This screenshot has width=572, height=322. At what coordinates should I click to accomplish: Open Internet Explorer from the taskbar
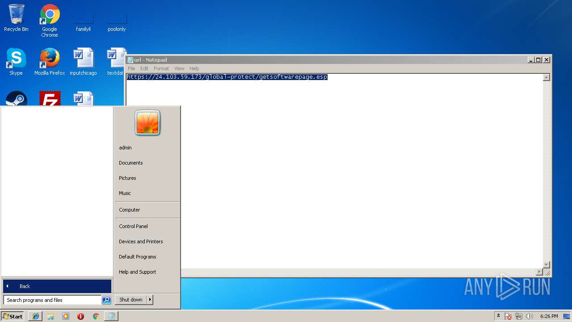(35, 316)
